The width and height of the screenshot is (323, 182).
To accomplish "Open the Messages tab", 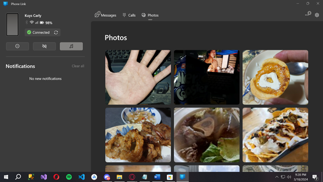I will [x=105, y=15].
